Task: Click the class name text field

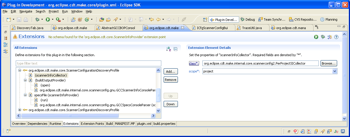Action: 260,63
